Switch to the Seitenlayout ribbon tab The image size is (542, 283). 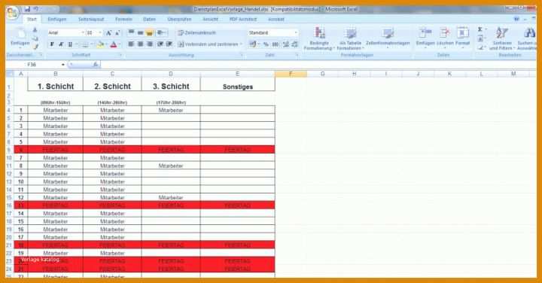click(x=91, y=20)
